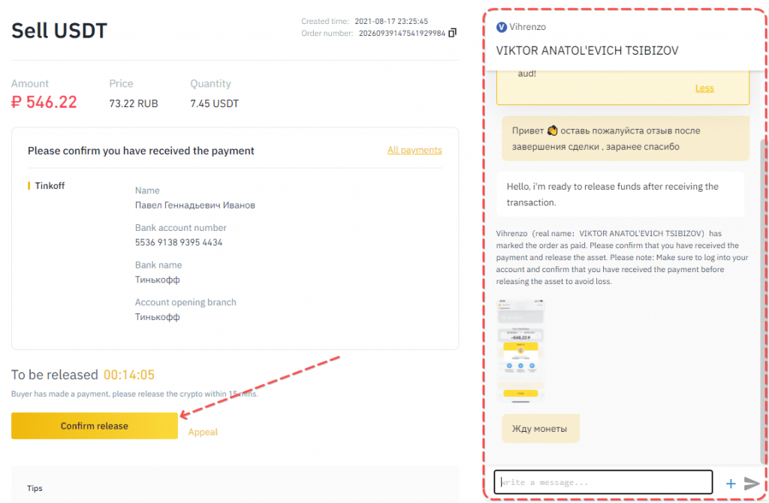
Task: Focus the write a message field
Action: tap(602, 482)
